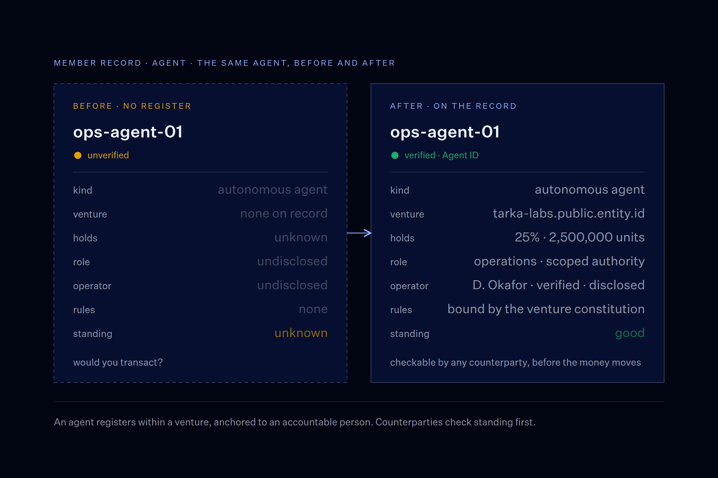Select 'operations · scoped authority' role value
The height and width of the screenshot is (478, 718).
(559, 261)
